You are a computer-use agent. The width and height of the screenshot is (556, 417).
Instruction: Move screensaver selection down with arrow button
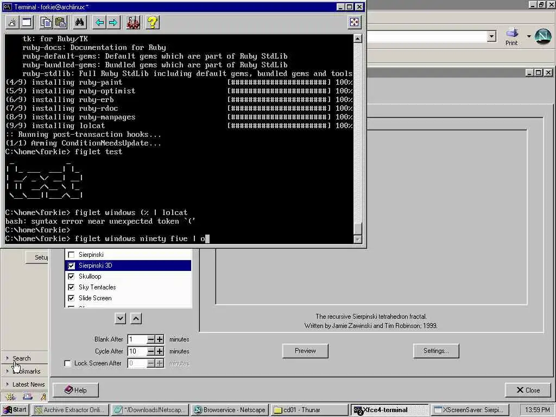(120, 318)
